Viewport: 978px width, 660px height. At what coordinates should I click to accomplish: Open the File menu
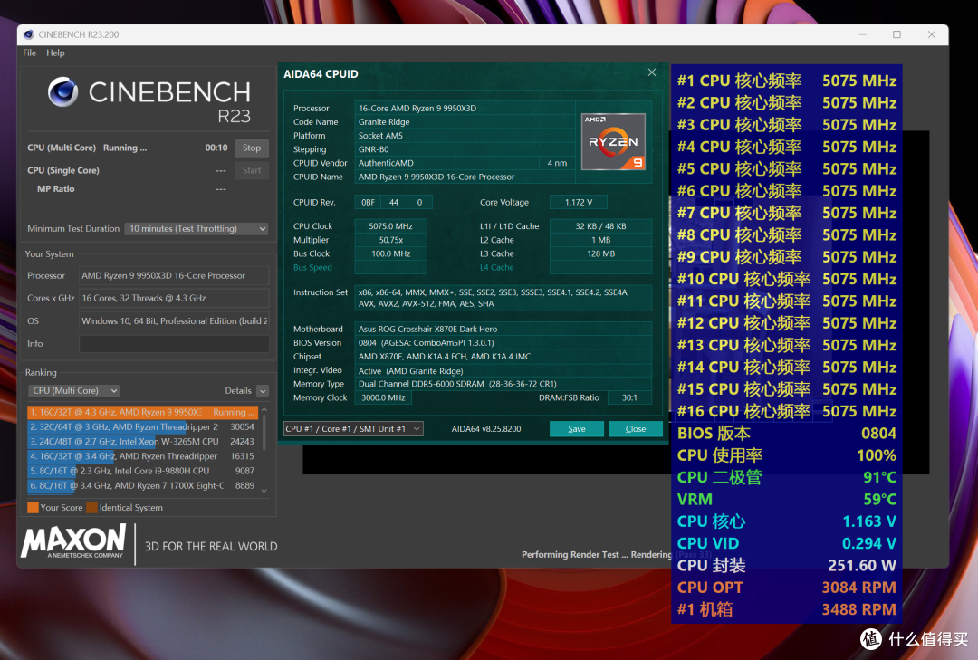(29, 53)
